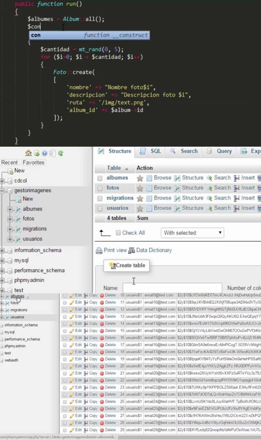The image size is (261, 440).
Task: Select the usuarios table checkbox
Action: pyautogui.click(x=100, y=209)
